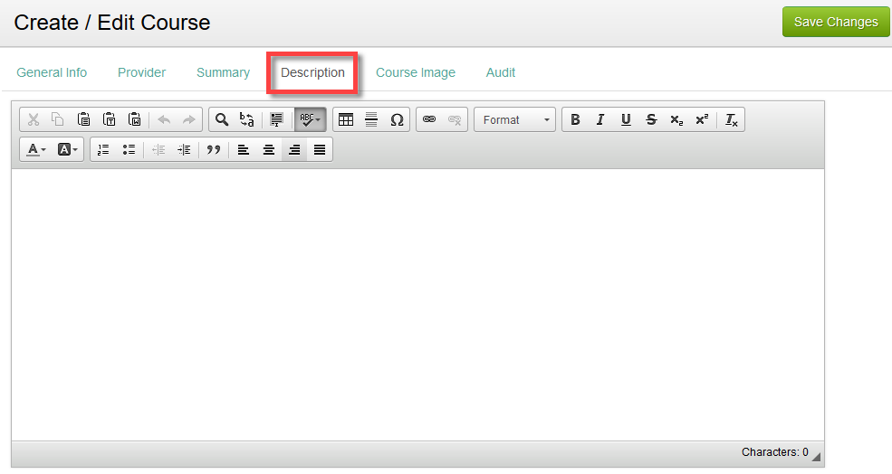892x474 pixels.
Task: Insert a table using table icon
Action: point(346,120)
